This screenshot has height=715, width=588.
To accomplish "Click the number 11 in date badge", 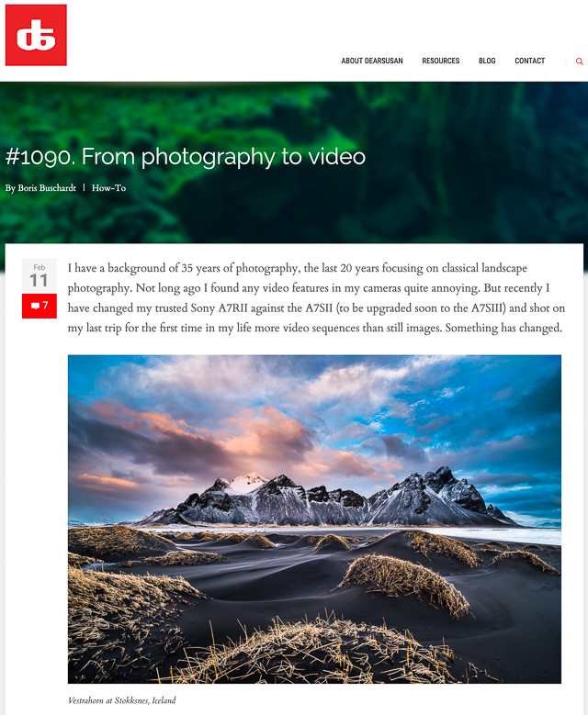I will [39, 281].
